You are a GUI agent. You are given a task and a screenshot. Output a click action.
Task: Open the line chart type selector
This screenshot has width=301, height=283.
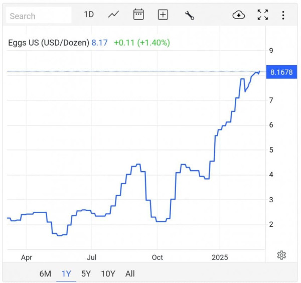click(114, 15)
